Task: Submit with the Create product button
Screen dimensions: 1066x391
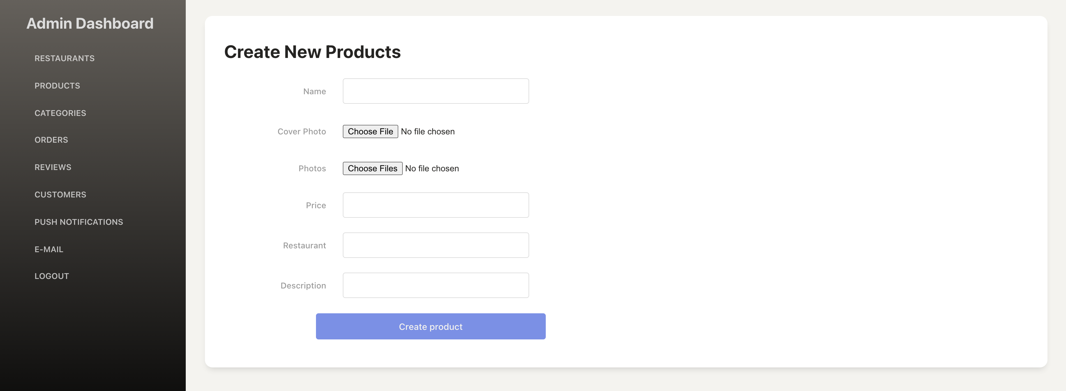Action: pyautogui.click(x=431, y=327)
